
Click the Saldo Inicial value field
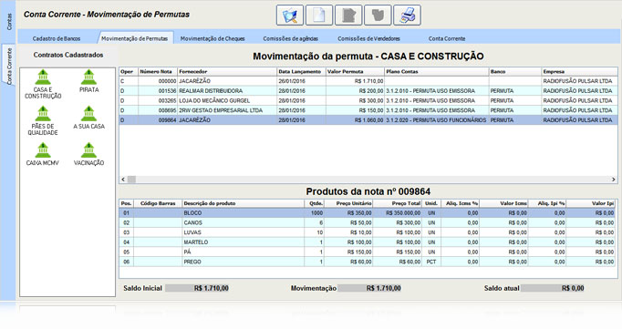point(198,288)
